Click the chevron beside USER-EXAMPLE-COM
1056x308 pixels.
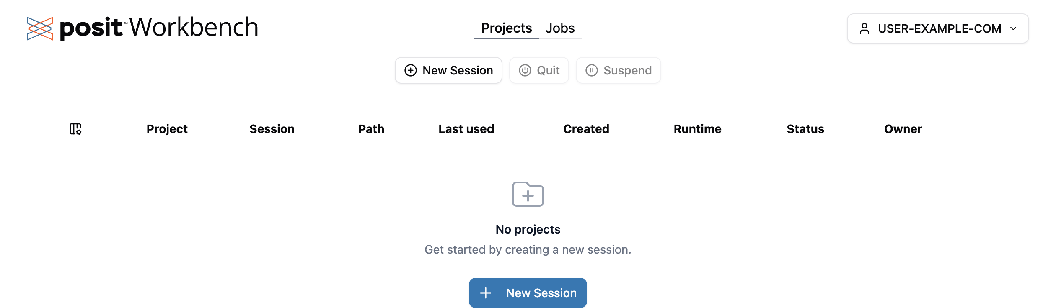[1013, 28]
